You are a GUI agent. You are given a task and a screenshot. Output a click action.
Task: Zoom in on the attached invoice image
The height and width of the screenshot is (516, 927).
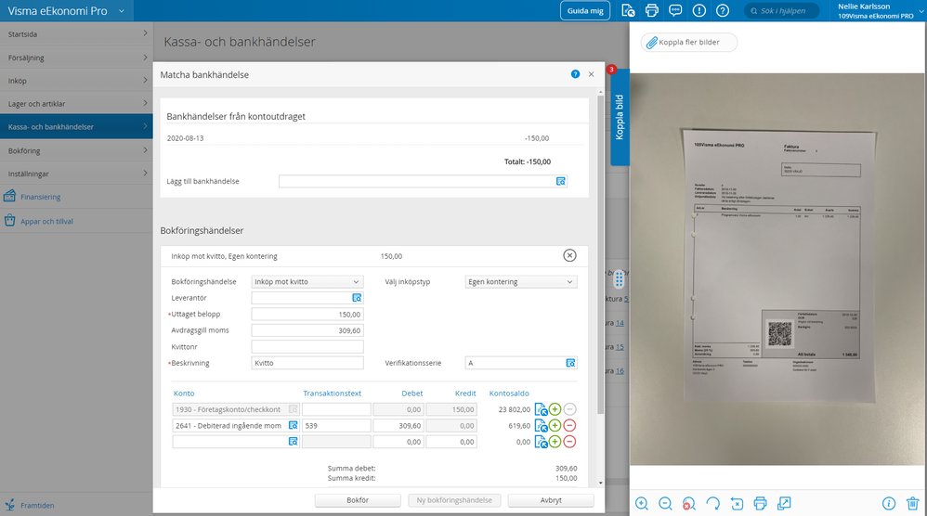(642, 503)
